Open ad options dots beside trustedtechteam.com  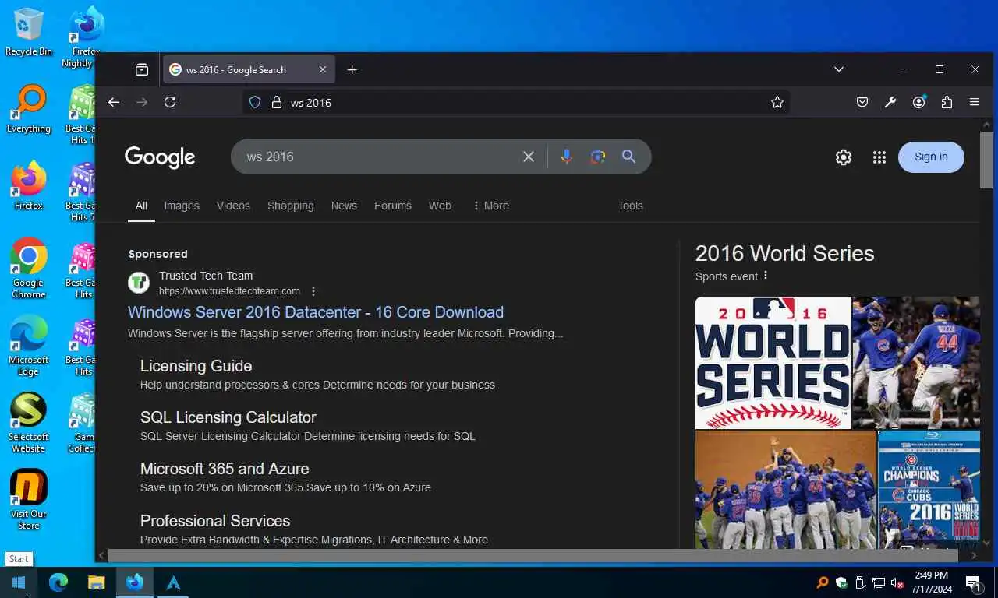pyautogui.click(x=313, y=291)
